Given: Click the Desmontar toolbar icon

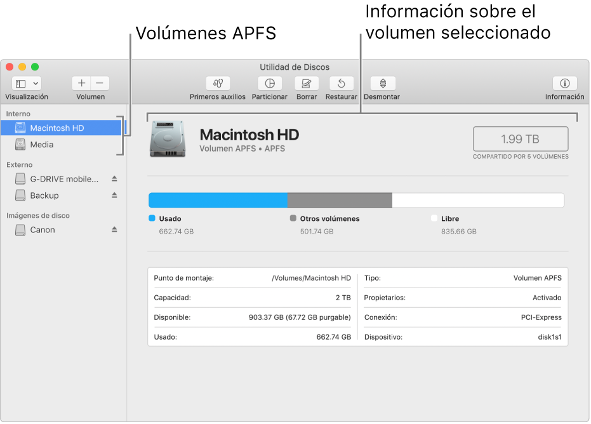Looking at the screenshot, I should [382, 83].
